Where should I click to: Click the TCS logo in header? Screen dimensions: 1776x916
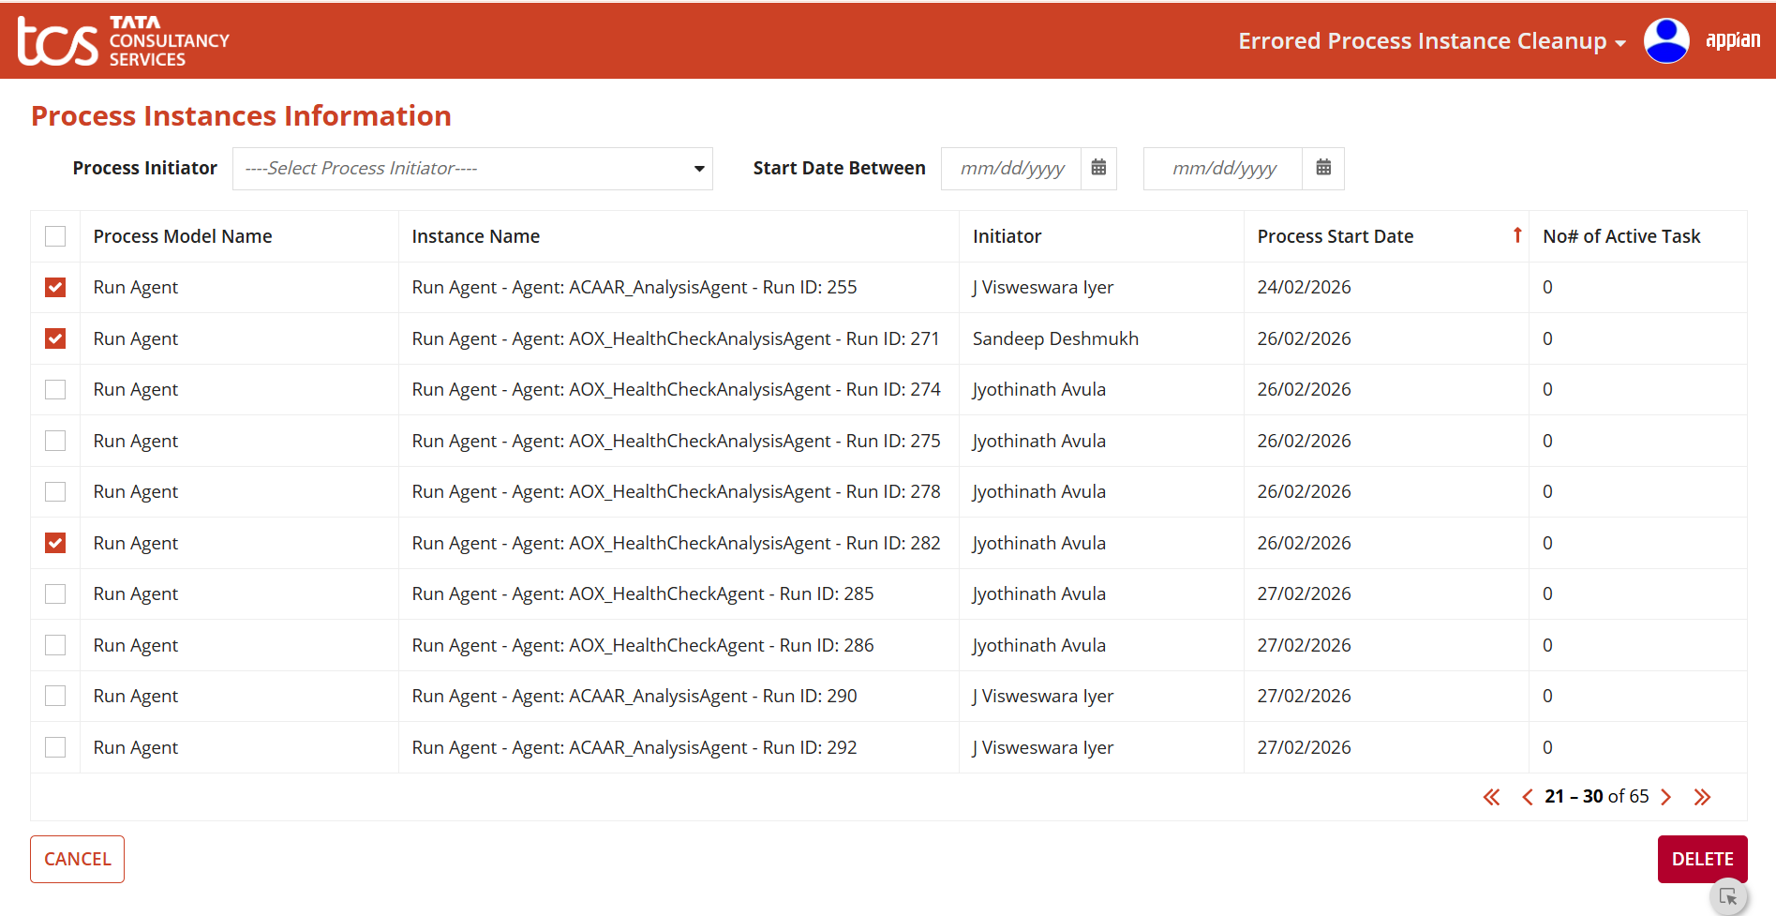pos(123,41)
